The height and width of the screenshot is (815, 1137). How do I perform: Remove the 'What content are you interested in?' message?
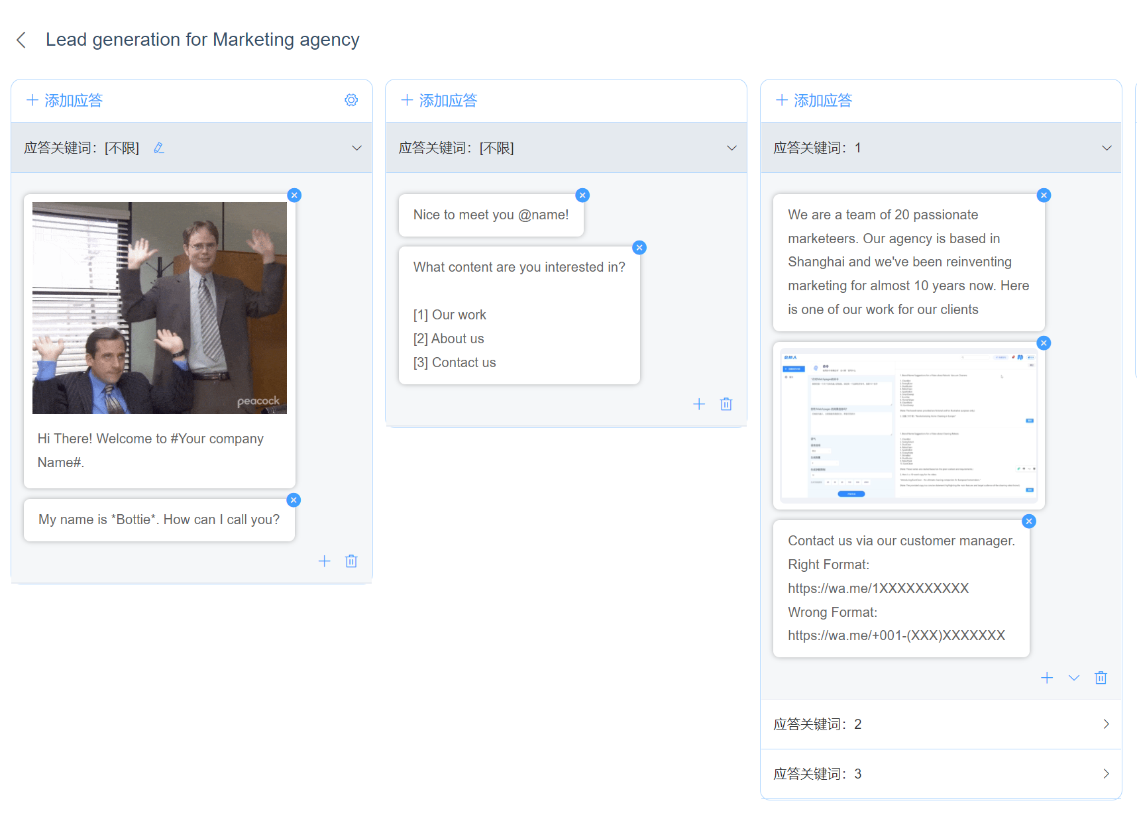(x=639, y=247)
